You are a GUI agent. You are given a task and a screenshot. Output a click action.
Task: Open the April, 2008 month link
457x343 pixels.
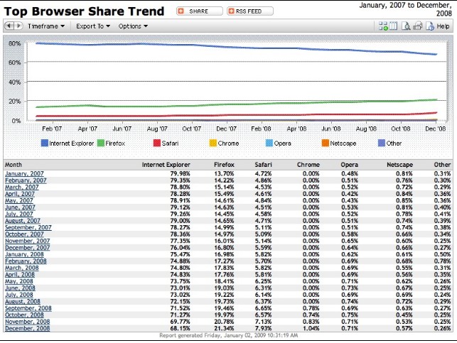point(20,275)
